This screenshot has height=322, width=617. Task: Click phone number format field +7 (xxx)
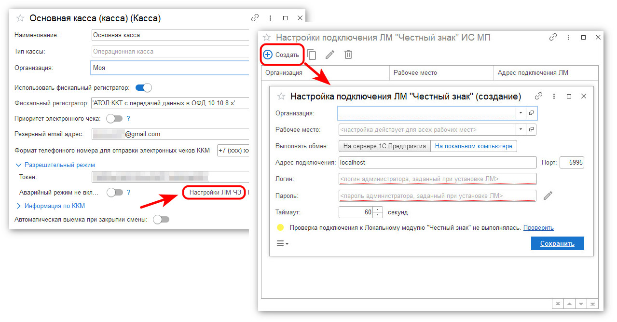[x=233, y=150]
